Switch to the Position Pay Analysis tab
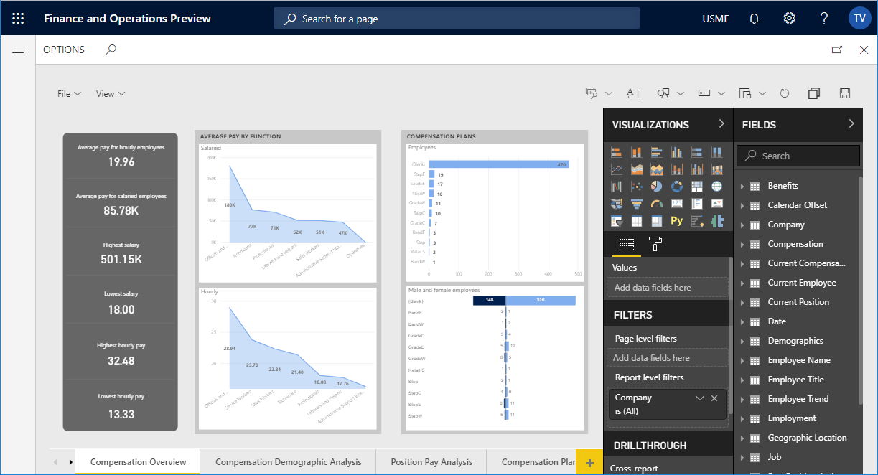This screenshot has height=475, width=878. (431, 462)
